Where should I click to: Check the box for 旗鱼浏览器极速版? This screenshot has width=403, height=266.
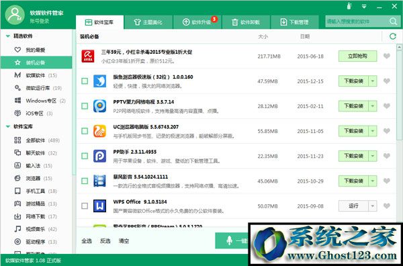pos(85,81)
